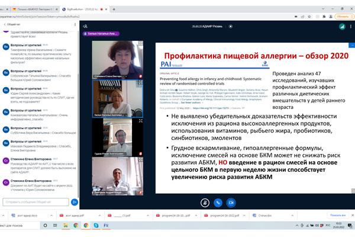Close the downloads bar

click(x=353, y=215)
